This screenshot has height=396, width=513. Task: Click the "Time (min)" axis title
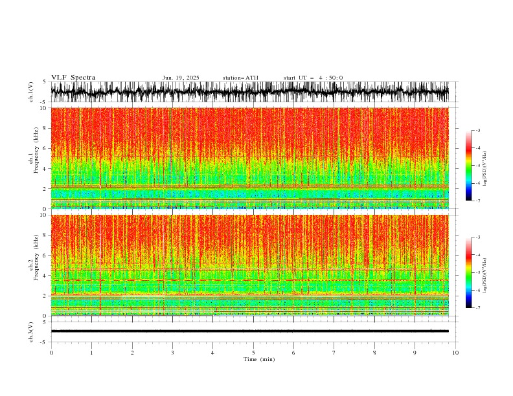pos(259,359)
